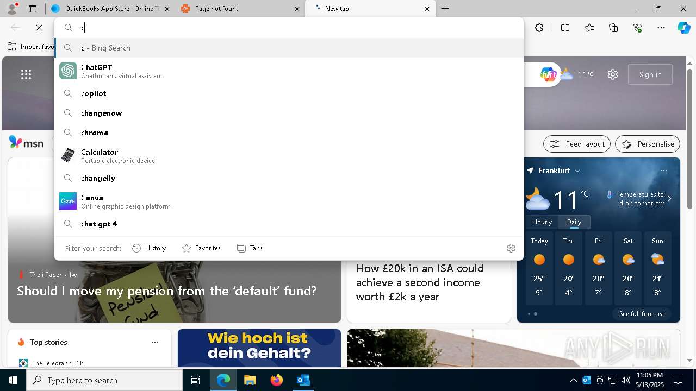Open the pension default fund article
This screenshot has width=696, height=391.
[x=166, y=291]
